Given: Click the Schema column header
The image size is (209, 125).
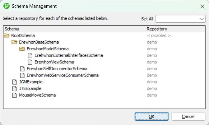Looking at the screenshot, I should click(74, 29).
